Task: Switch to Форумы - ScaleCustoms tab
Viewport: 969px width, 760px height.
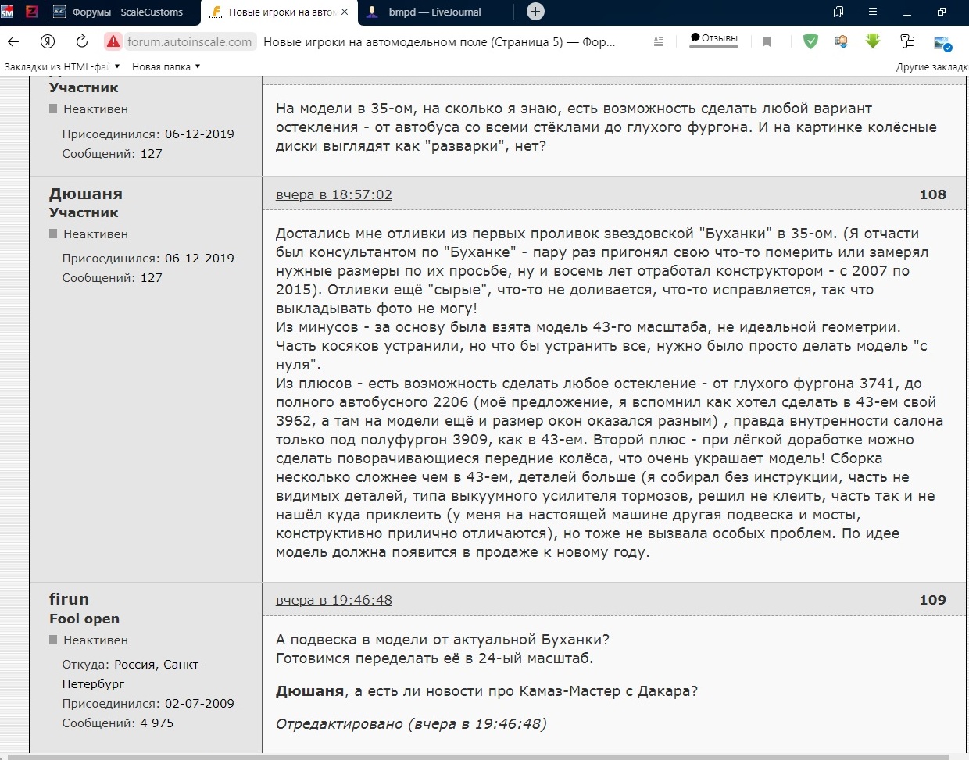Action: coord(127,12)
